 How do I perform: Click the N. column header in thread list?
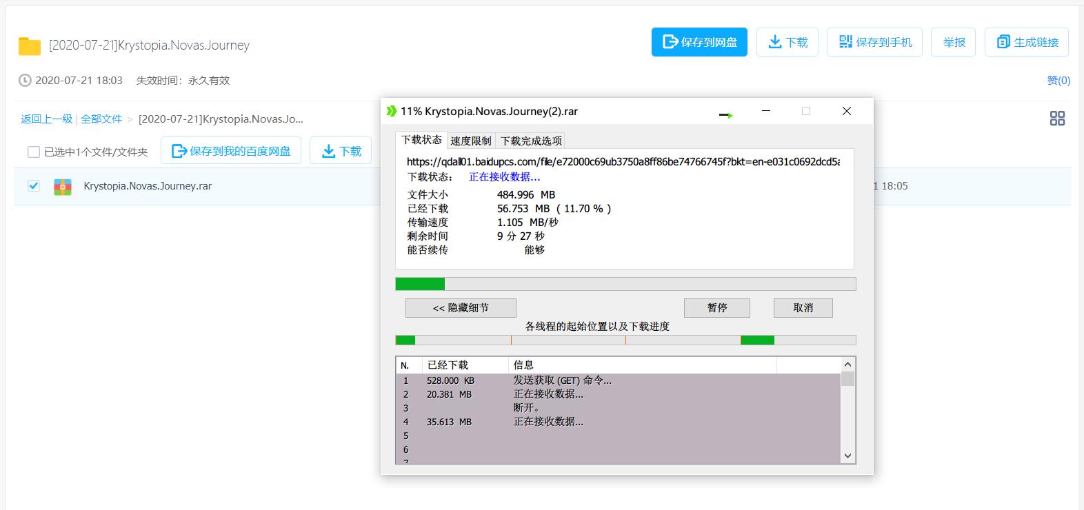[409, 365]
